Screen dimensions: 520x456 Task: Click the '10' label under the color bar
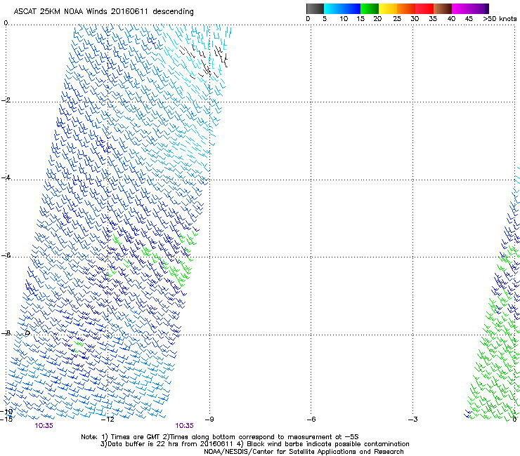pyautogui.click(x=344, y=19)
